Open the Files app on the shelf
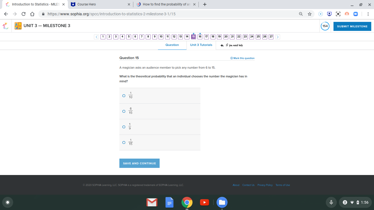Screen dimensions: 374x210 tap(222, 202)
